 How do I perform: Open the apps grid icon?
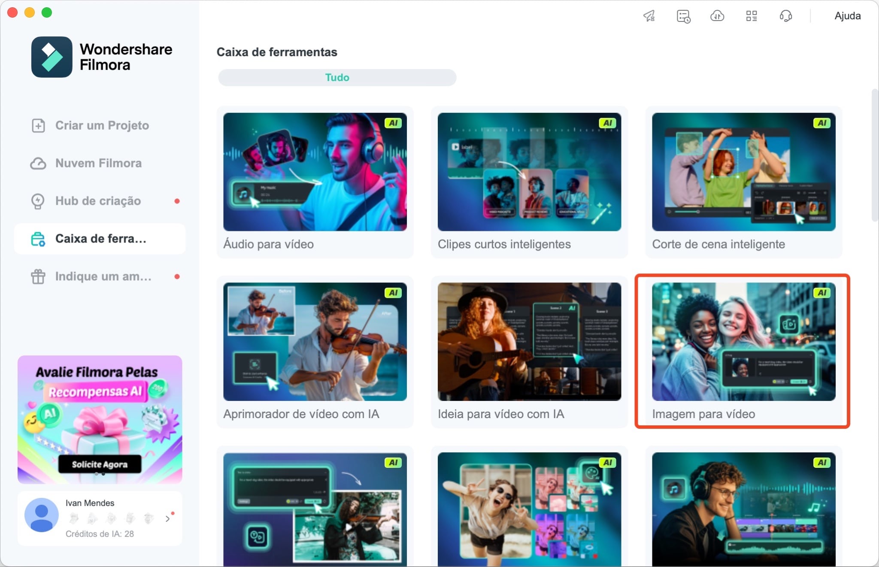tap(752, 16)
